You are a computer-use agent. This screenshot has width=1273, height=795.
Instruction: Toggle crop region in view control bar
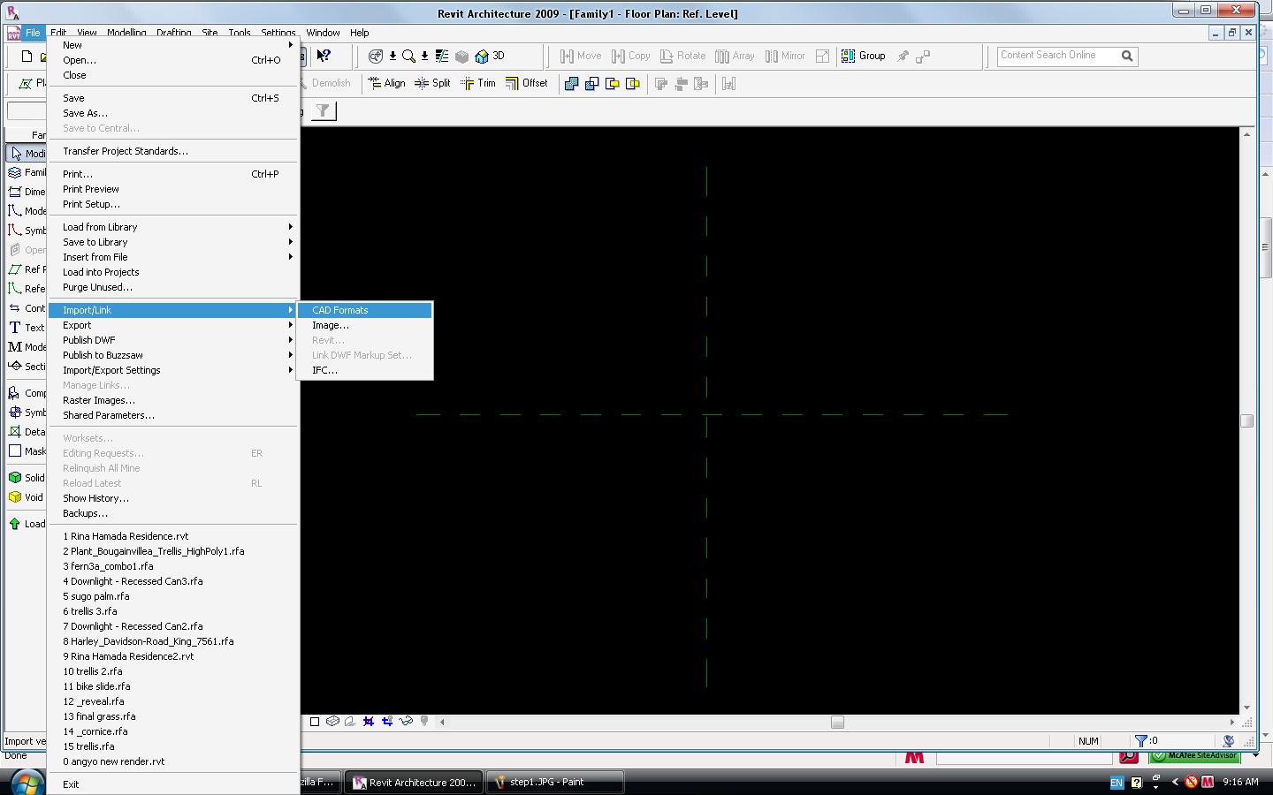tap(369, 722)
